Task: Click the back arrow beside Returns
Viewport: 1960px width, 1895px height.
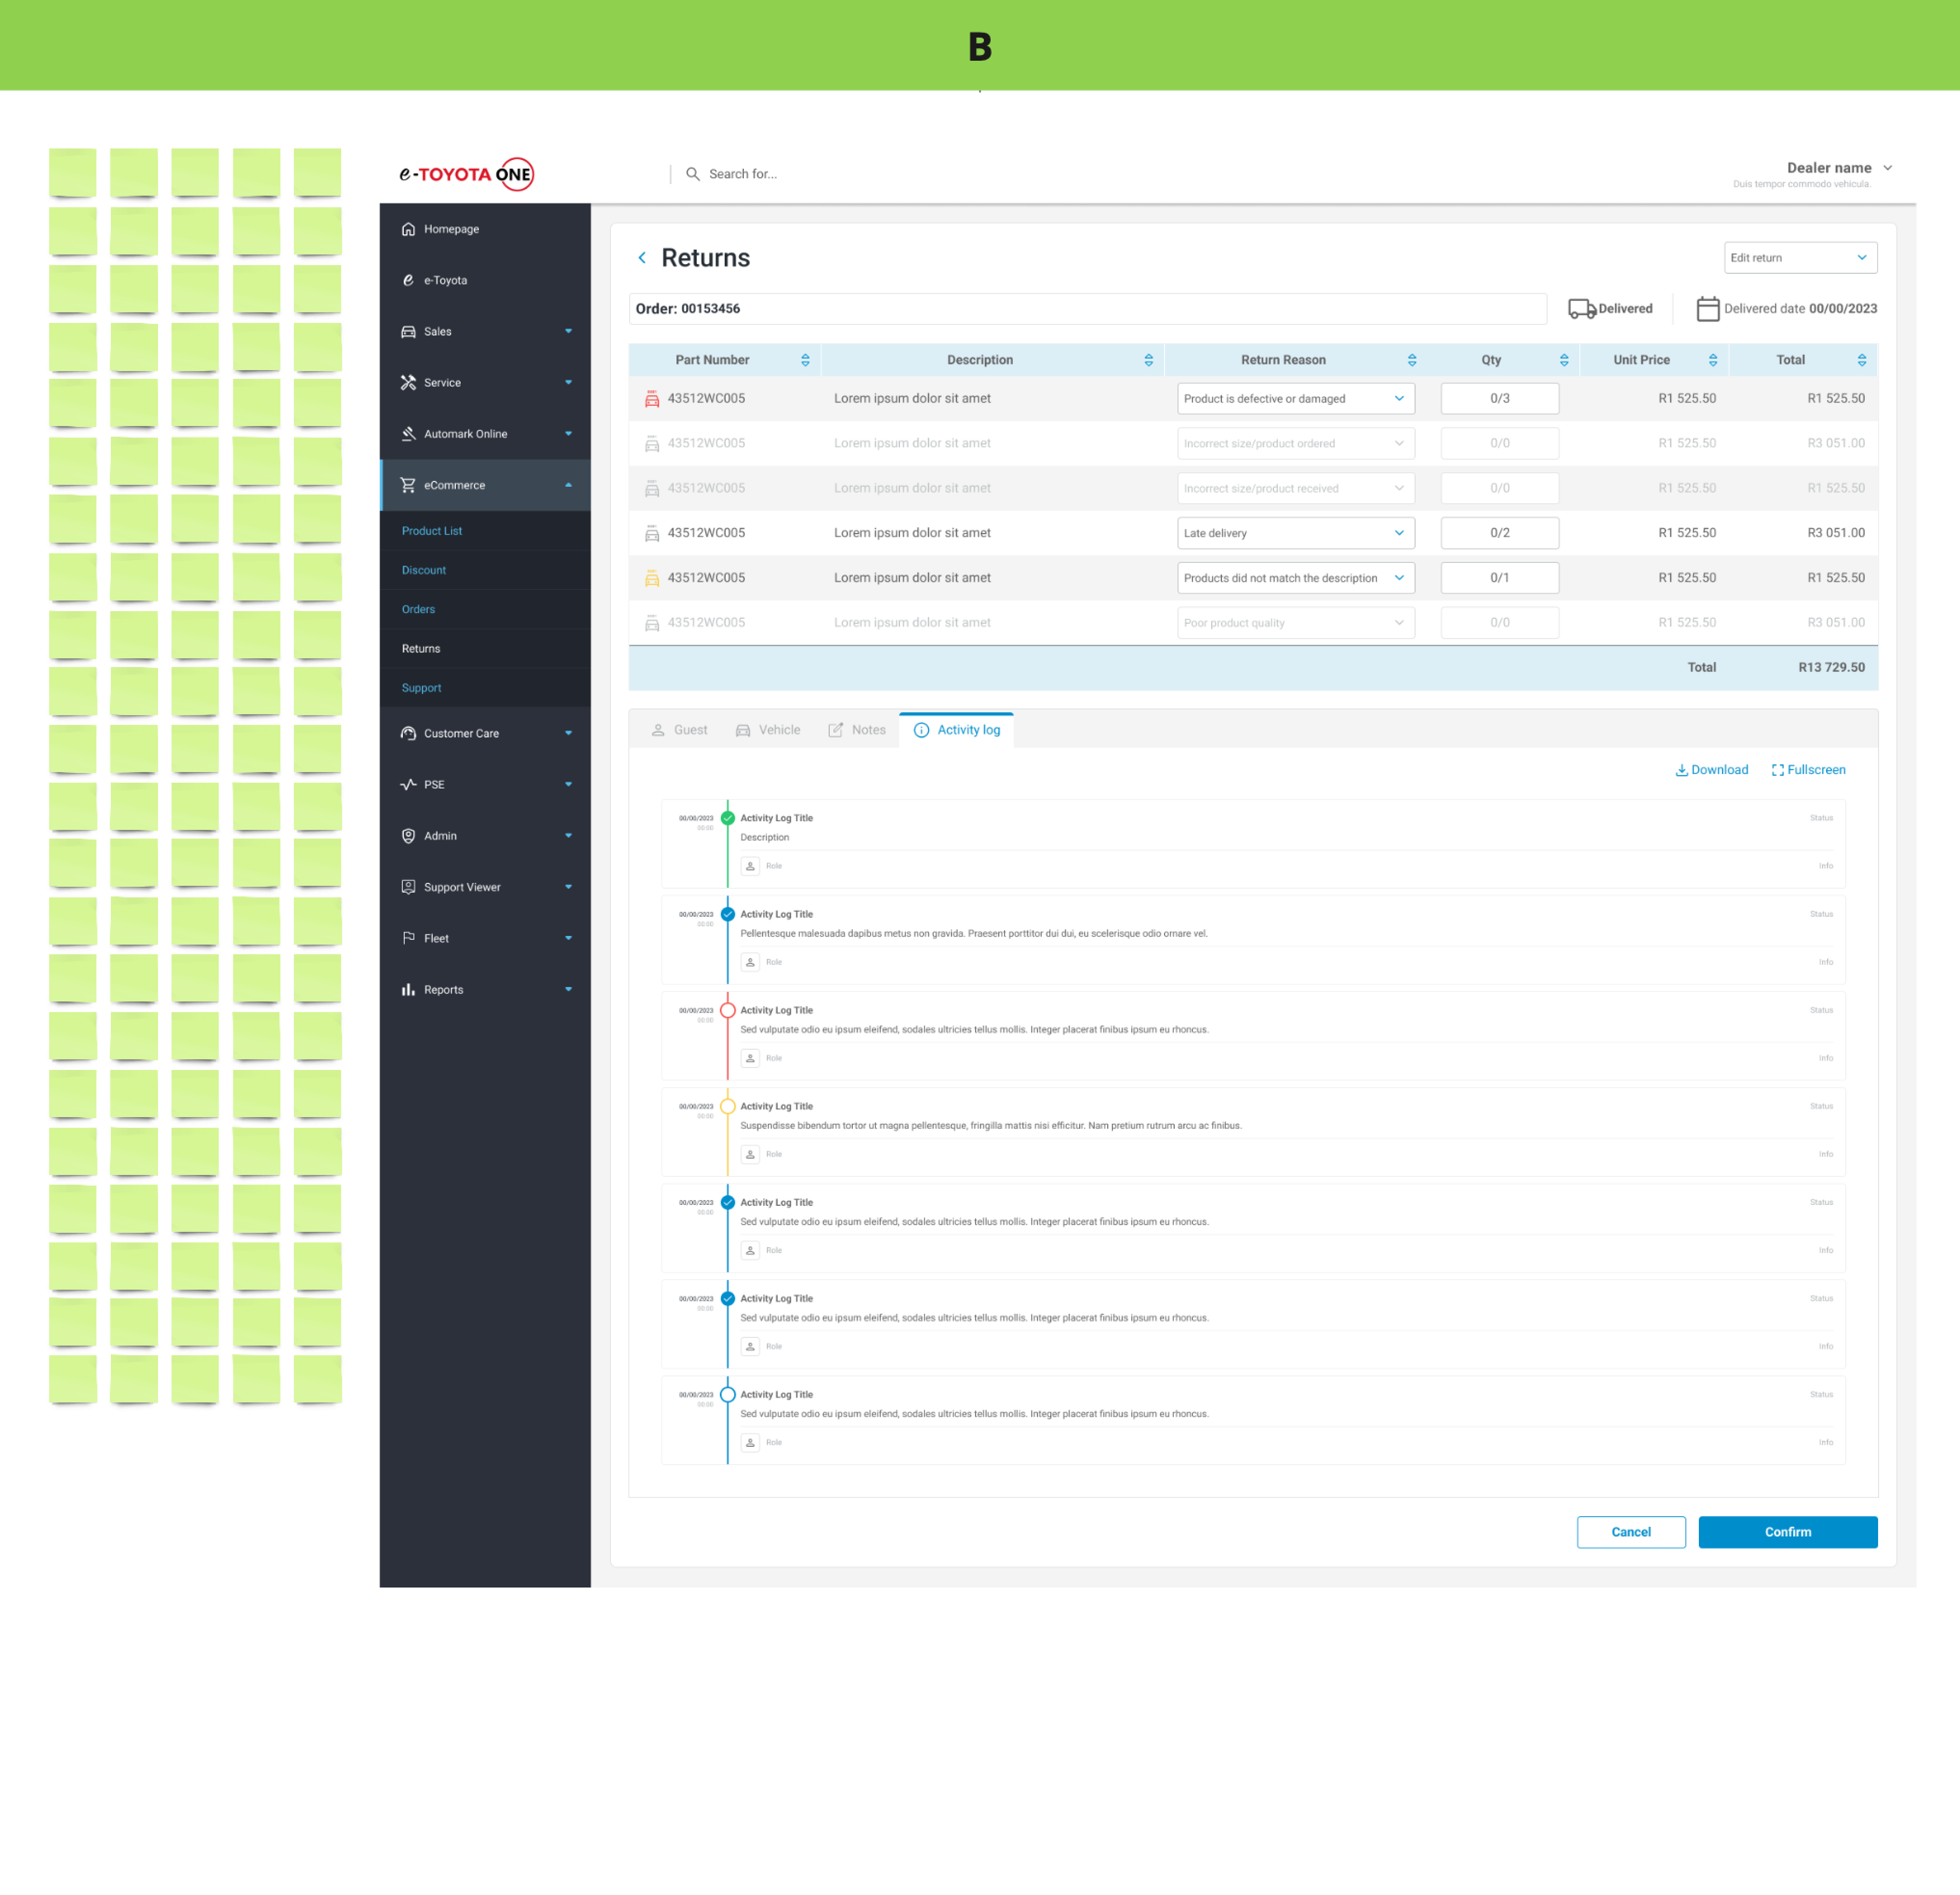Action: coord(642,258)
